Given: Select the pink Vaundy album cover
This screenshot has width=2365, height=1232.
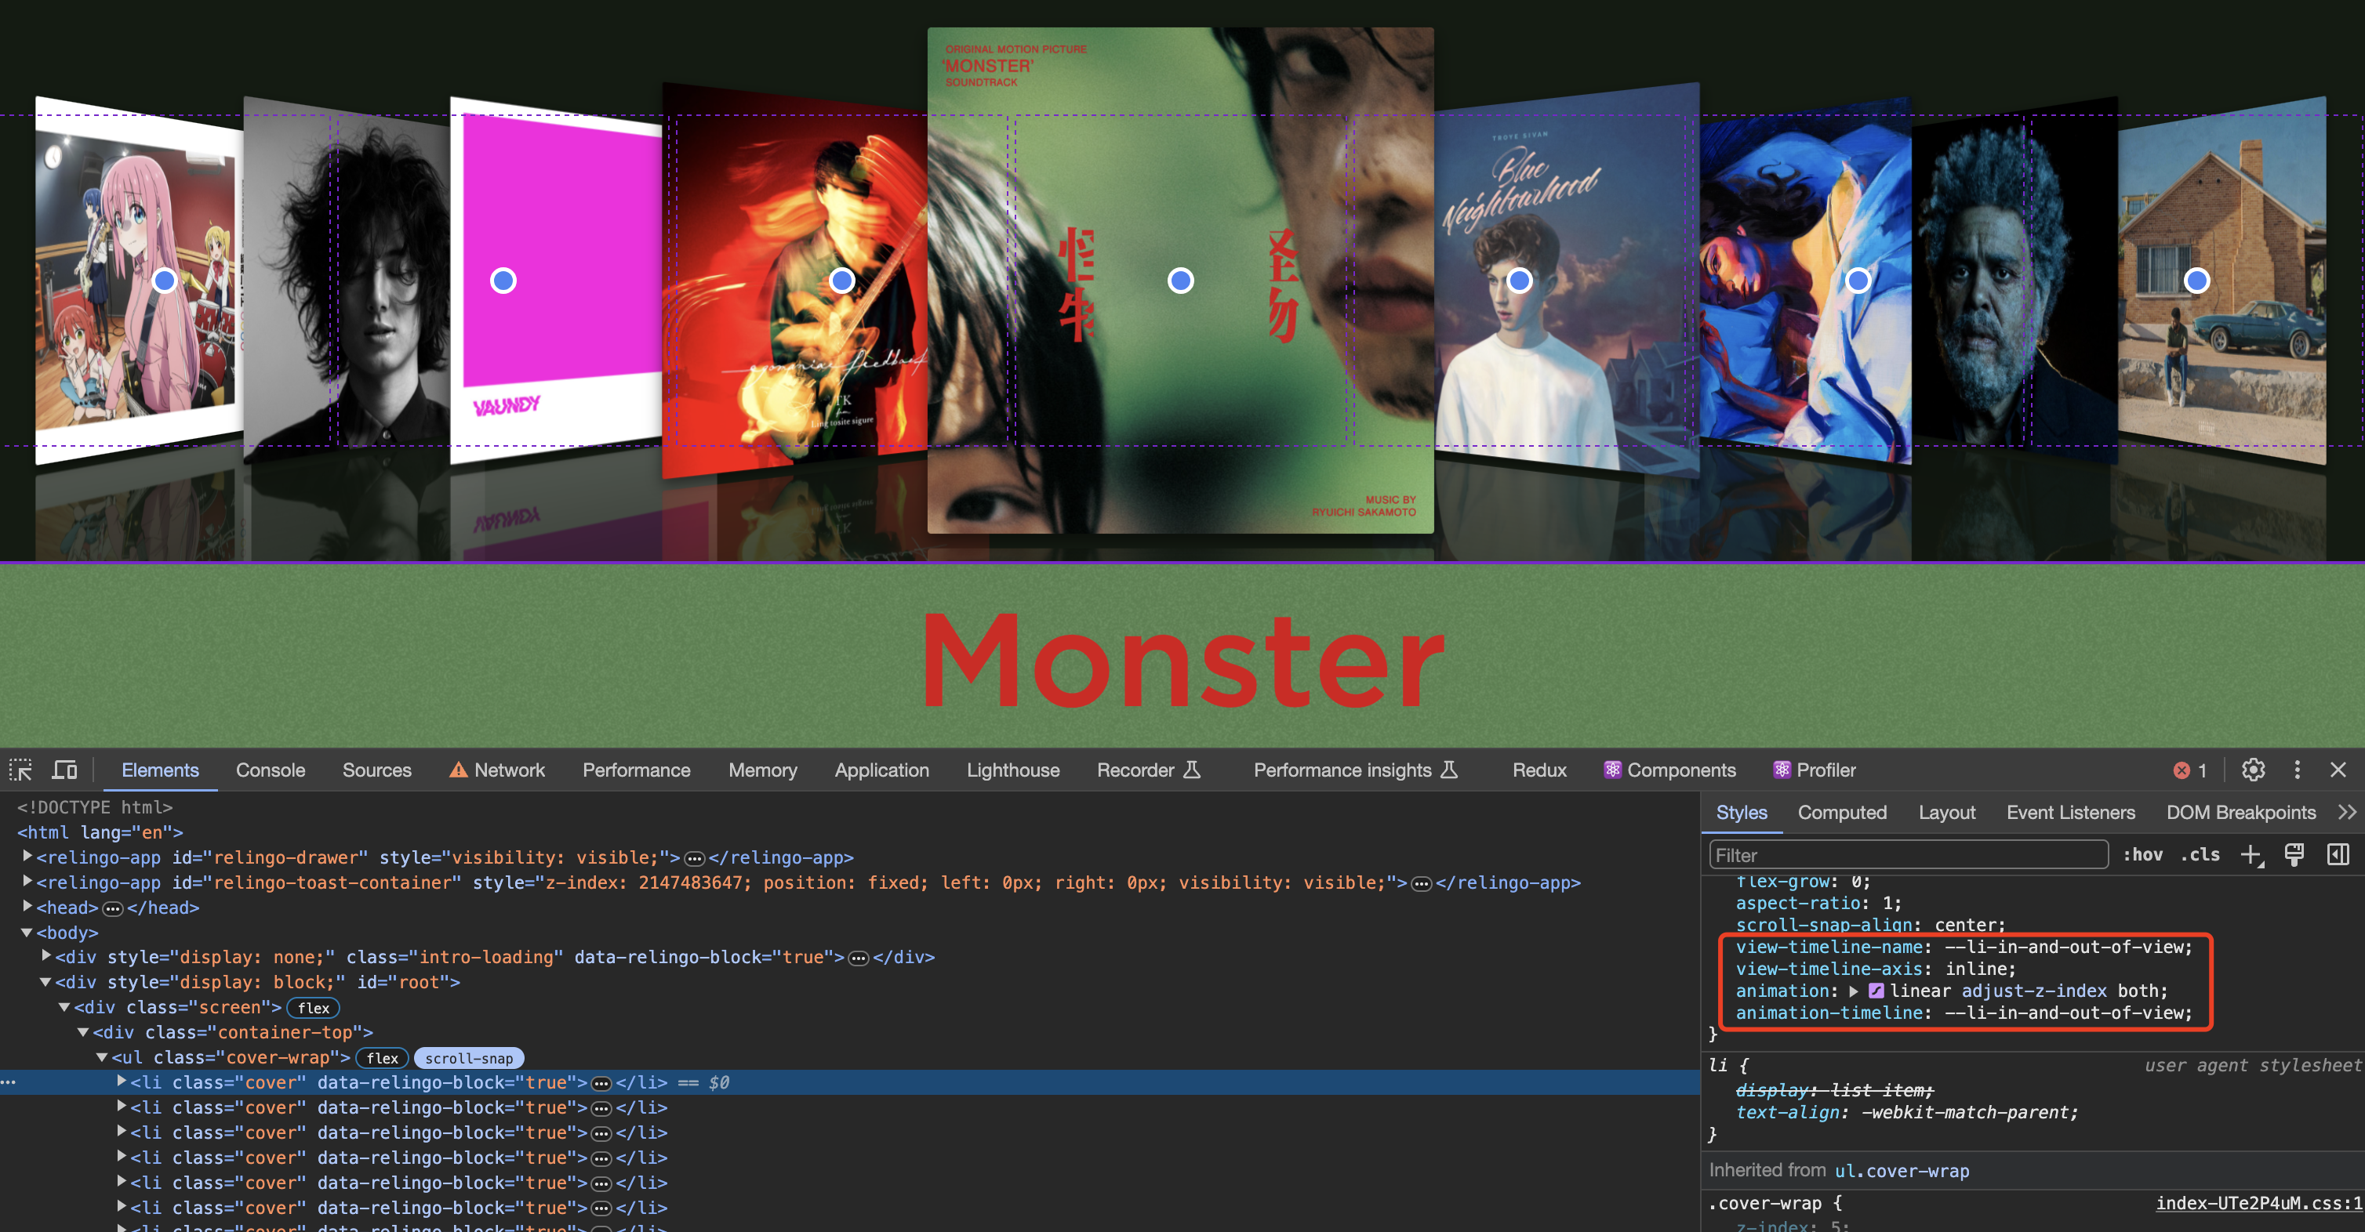Looking at the screenshot, I should point(555,281).
